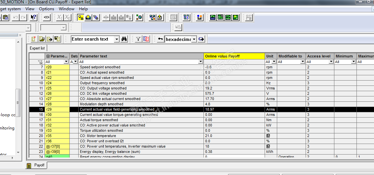Viewport: 374px width, 175px height.
Task: Activate the What's This help pointer
Action: 34,17
